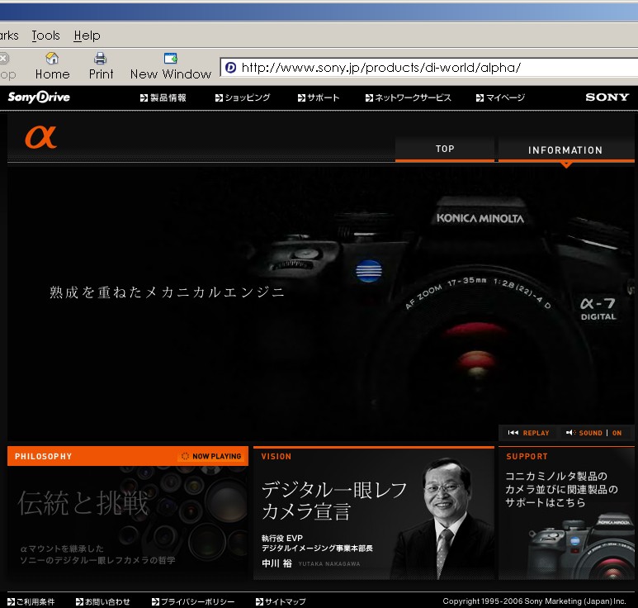This screenshot has height=608, width=638.
Task: Click the page icon in address bar
Action: point(231,68)
